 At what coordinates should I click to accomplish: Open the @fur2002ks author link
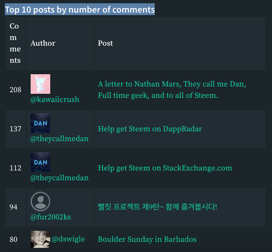click(x=51, y=217)
